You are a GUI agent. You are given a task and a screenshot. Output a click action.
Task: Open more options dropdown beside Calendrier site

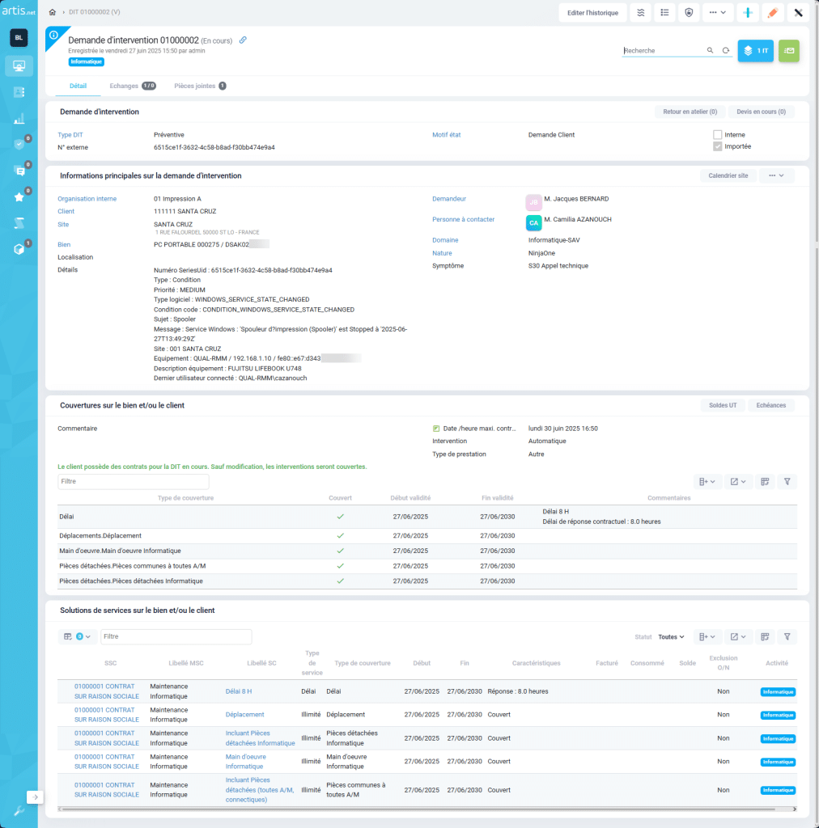(x=776, y=175)
